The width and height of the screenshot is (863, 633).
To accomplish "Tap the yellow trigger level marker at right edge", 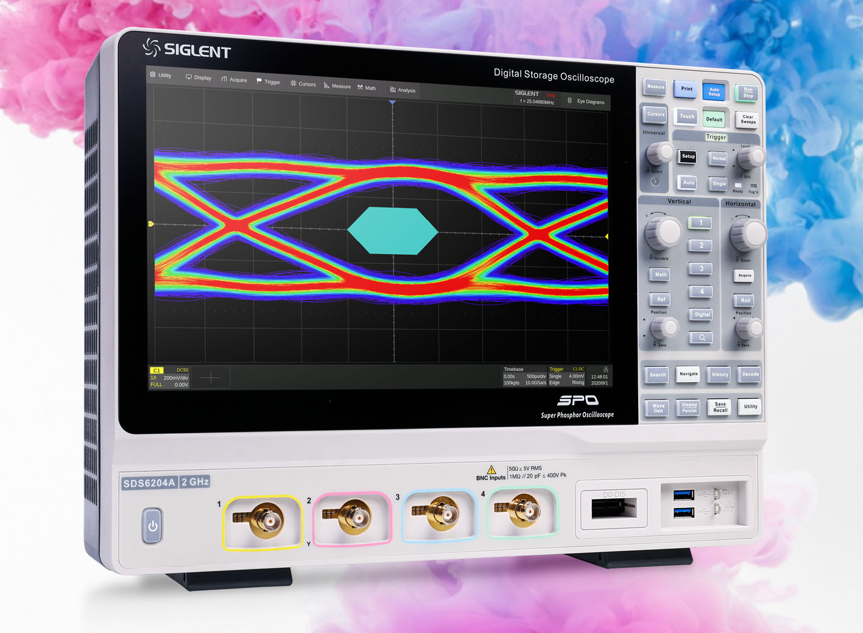I will click(x=607, y=236).
